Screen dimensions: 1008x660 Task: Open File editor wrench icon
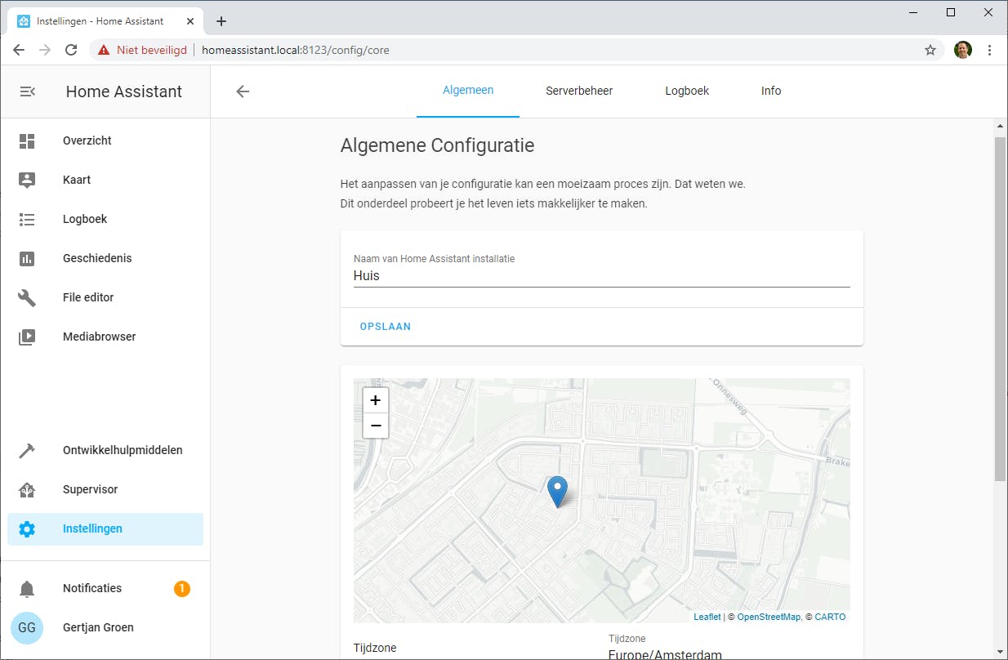(x=27, y=297)
